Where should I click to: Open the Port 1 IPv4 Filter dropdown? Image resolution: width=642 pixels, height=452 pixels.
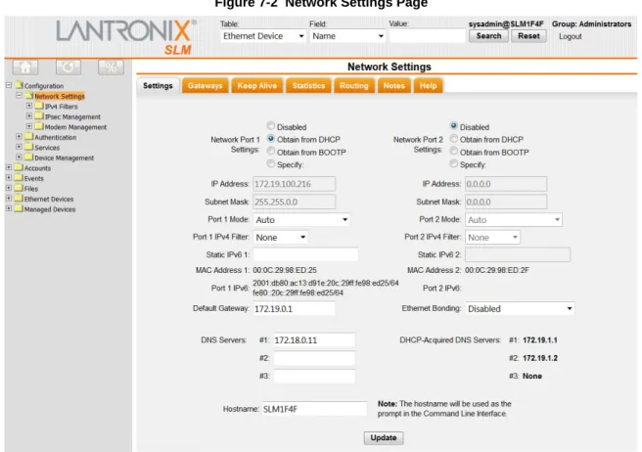[x=281, y=238]
